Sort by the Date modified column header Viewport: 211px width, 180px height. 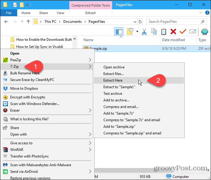pos(173,40)
